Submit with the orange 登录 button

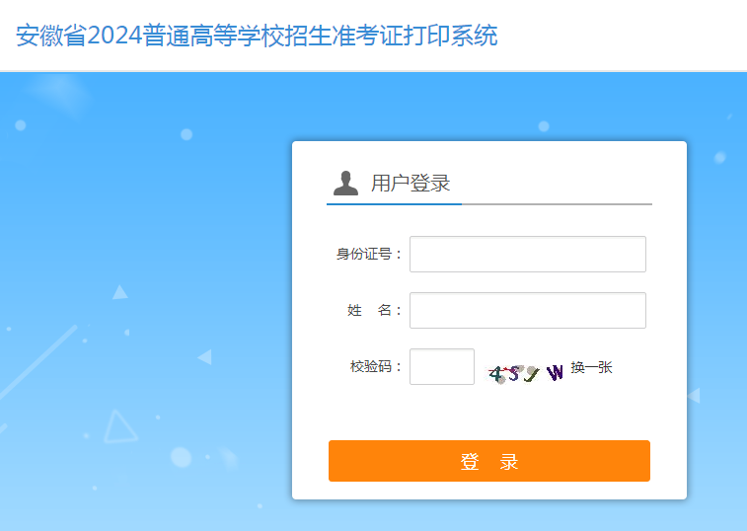[489, 461]
